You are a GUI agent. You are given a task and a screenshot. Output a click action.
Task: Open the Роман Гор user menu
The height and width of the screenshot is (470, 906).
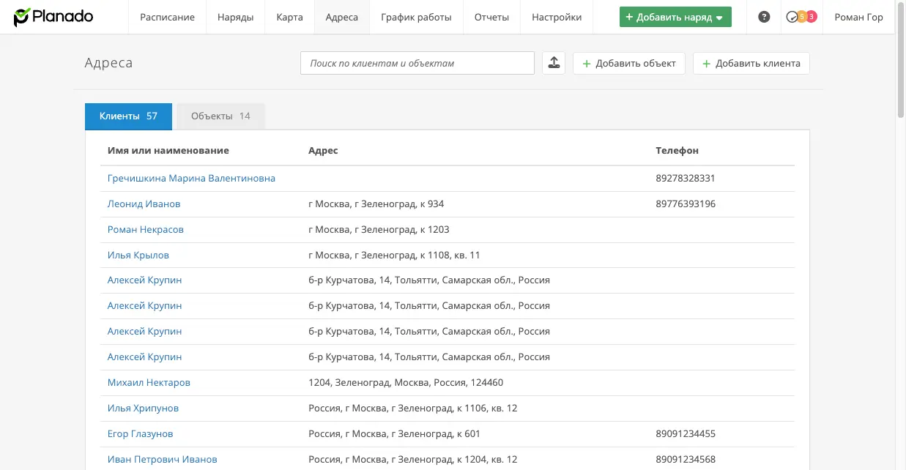858,17
